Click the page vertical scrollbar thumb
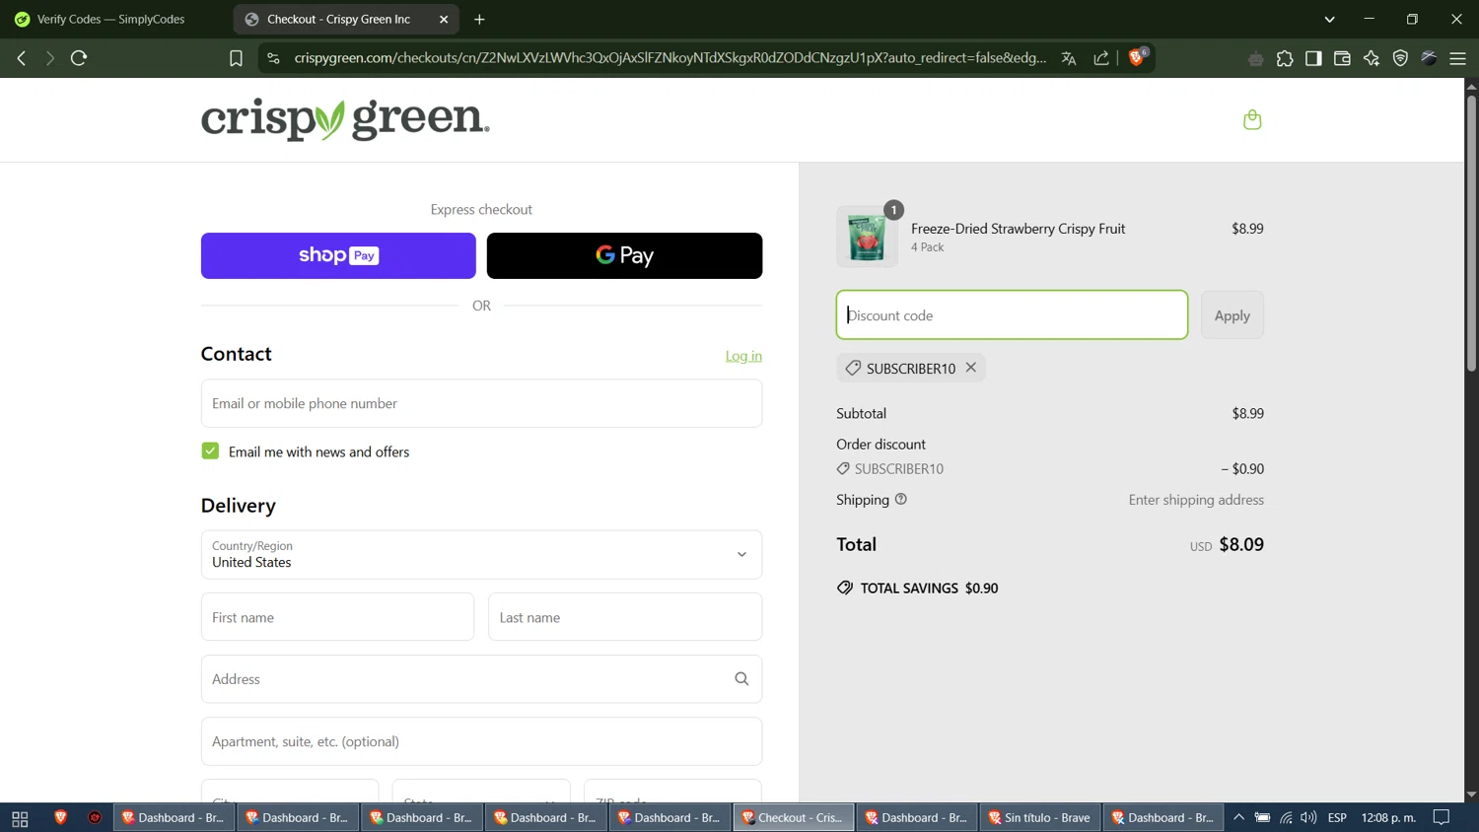1479x832 pixels. click(1471, 232)
